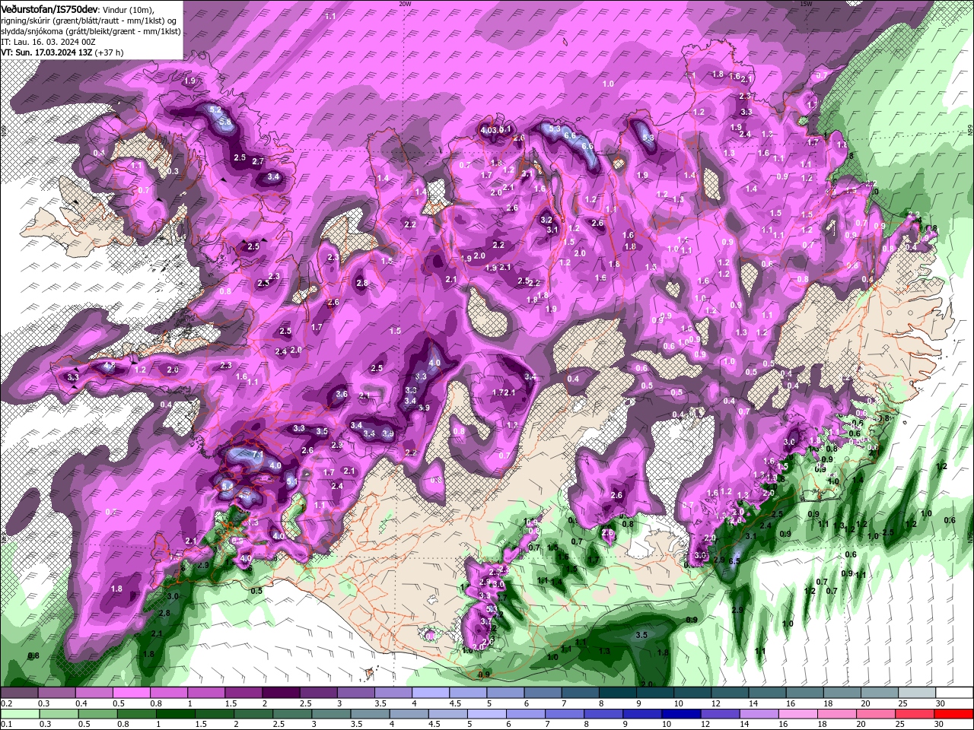
Task: Click the '6.5' precipitation value on the map
Action: point(734,561)
